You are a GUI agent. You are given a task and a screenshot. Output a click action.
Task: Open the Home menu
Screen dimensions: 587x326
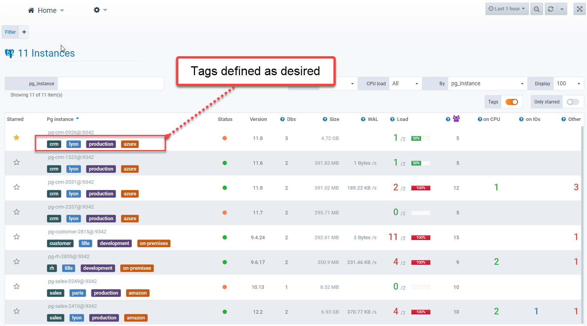pyautogui.click(x=46, y=10)
